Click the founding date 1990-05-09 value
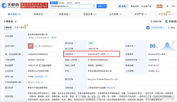Screen dimensions: 177x102 coord(93,49)
